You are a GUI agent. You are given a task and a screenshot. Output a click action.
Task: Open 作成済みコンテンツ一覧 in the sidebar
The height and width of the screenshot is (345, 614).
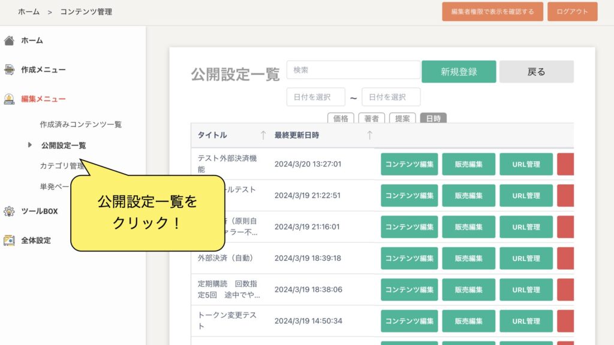click(x=80, y=125)
